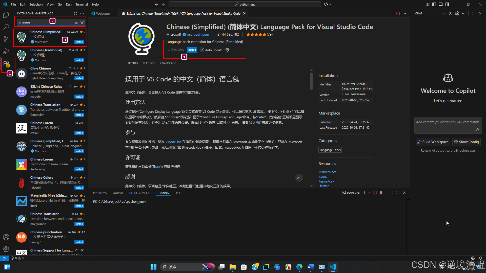Open terminal panel more actions ellipsis
Viewport: 486px width, 273px height.
tap(388, 193)
